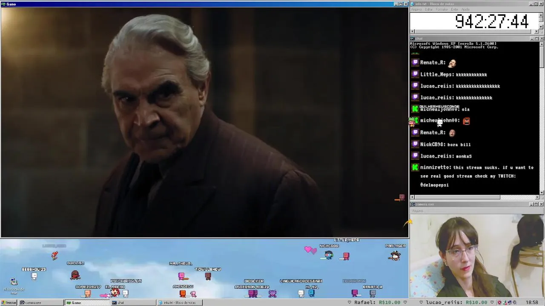
Task: Switch to chat window in taskbar
Action: [x=133, y=303]
